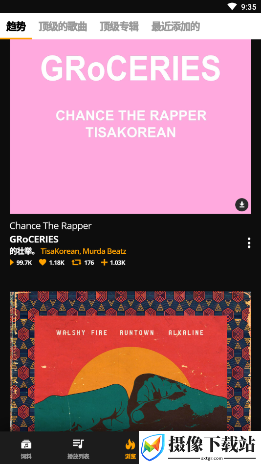
Task: Switch to the 趋势 tab
Action: [16, 26]
